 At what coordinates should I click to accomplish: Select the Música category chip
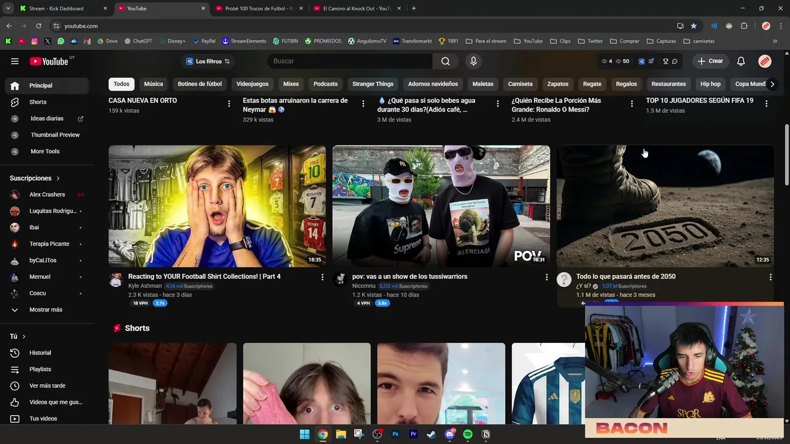pos(154,84)
